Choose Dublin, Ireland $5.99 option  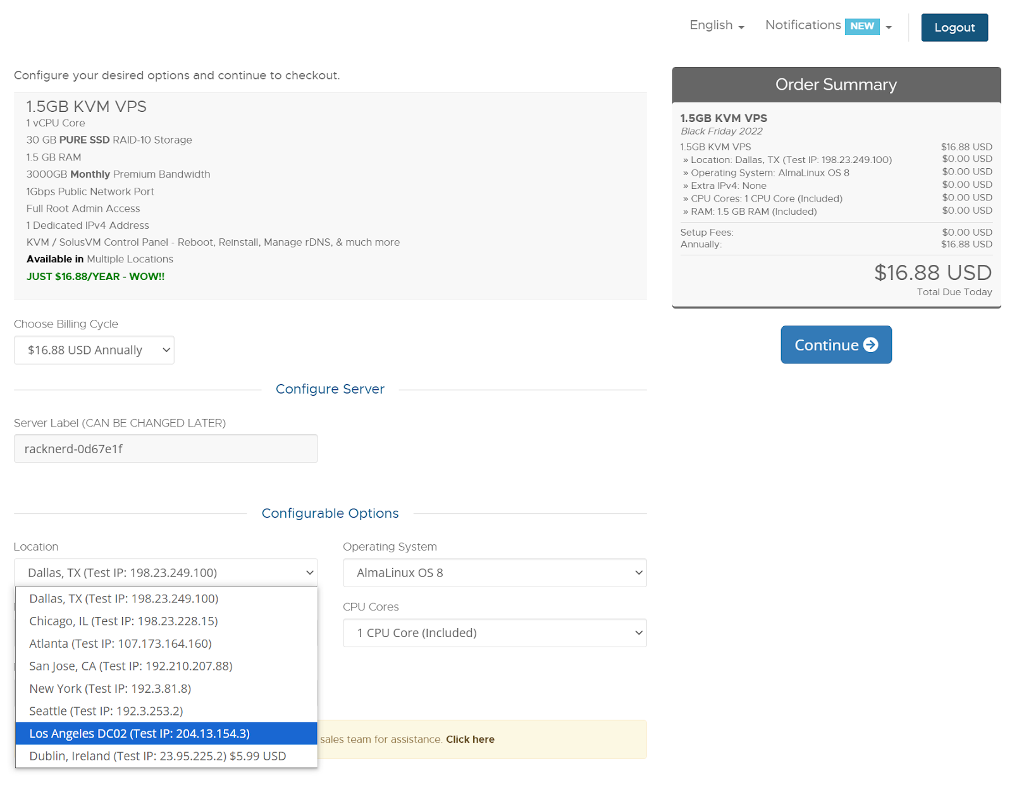pos(157,756)
